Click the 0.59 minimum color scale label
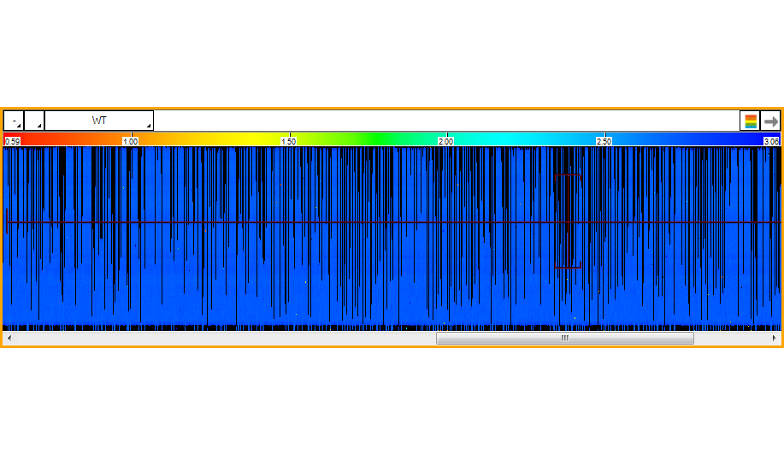The width and height of the screenshot is (784, 455). point(12,141)
